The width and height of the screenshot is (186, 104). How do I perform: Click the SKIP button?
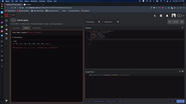tap(88, 101)
